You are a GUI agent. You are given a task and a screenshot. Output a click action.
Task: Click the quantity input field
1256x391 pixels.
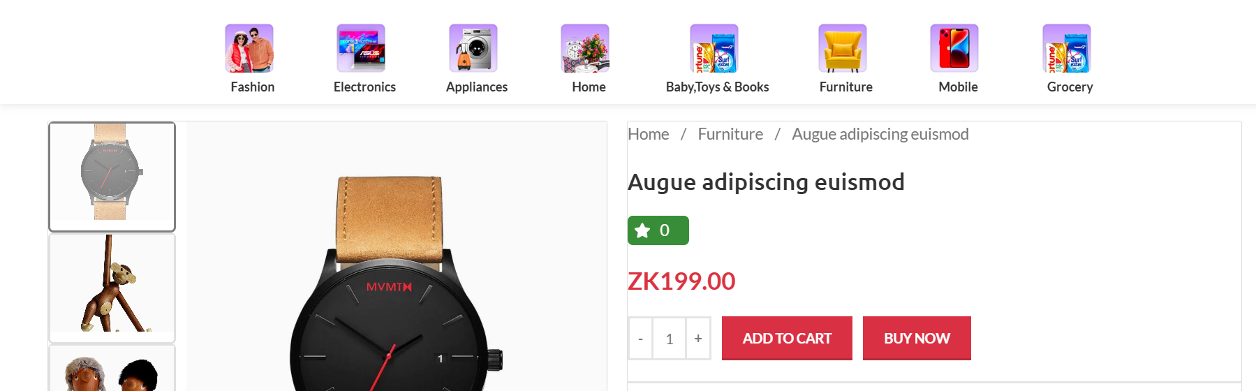click(670, 339)
